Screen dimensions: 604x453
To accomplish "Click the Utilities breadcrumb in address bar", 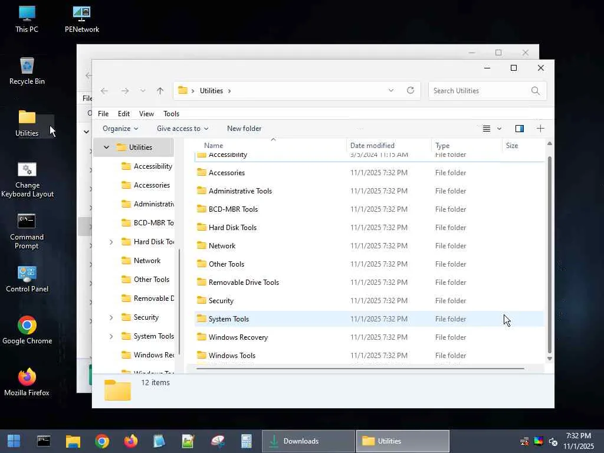I will [x=211, y=91].
